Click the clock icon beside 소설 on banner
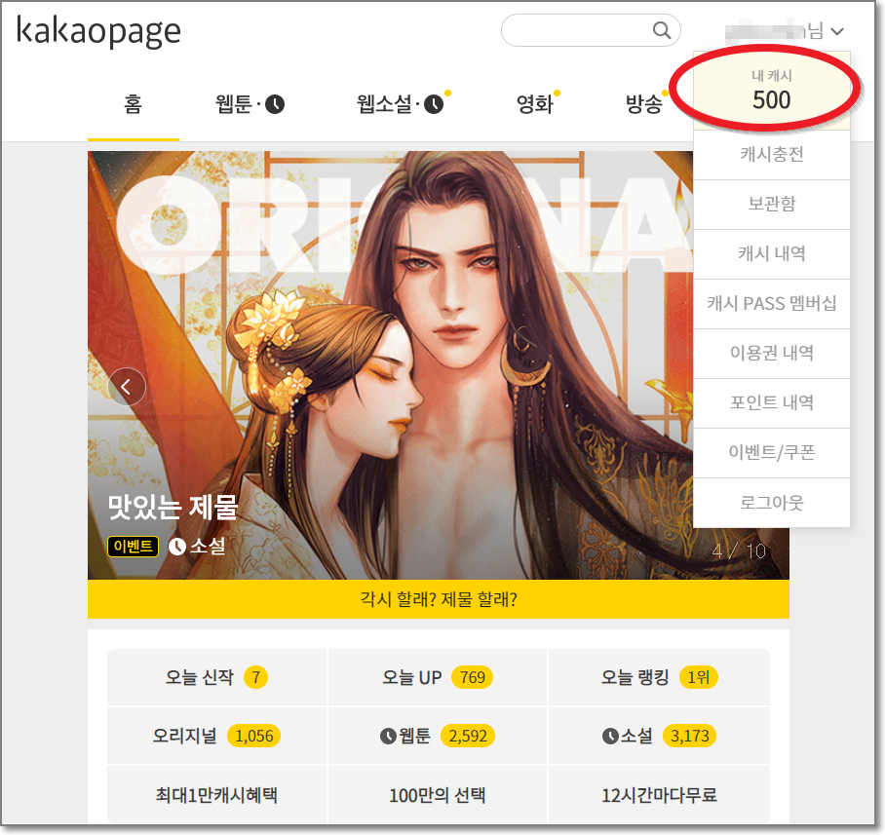The image size is (885, 835). [177, 547]
